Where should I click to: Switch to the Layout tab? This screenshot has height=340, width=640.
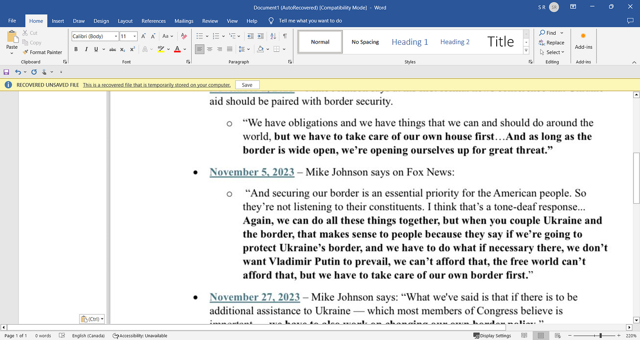[125, 21]
